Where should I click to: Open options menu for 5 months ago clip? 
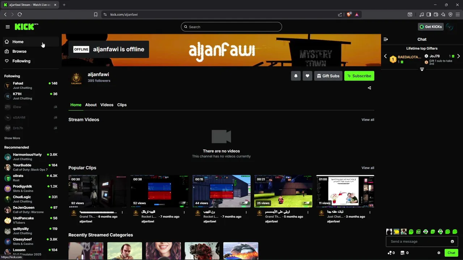pos(308,212)
